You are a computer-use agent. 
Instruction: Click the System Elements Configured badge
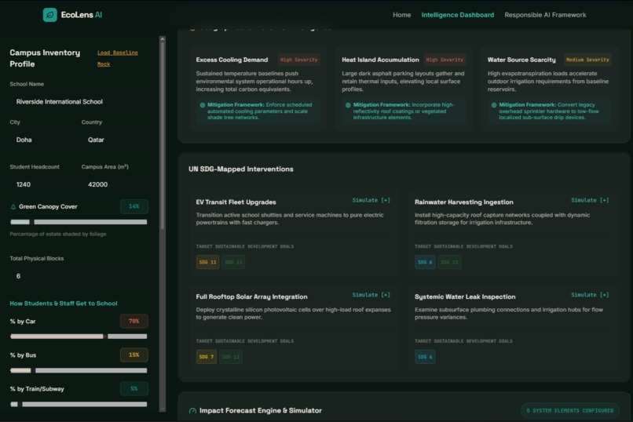pyautogui.click(x=570, y=411)
